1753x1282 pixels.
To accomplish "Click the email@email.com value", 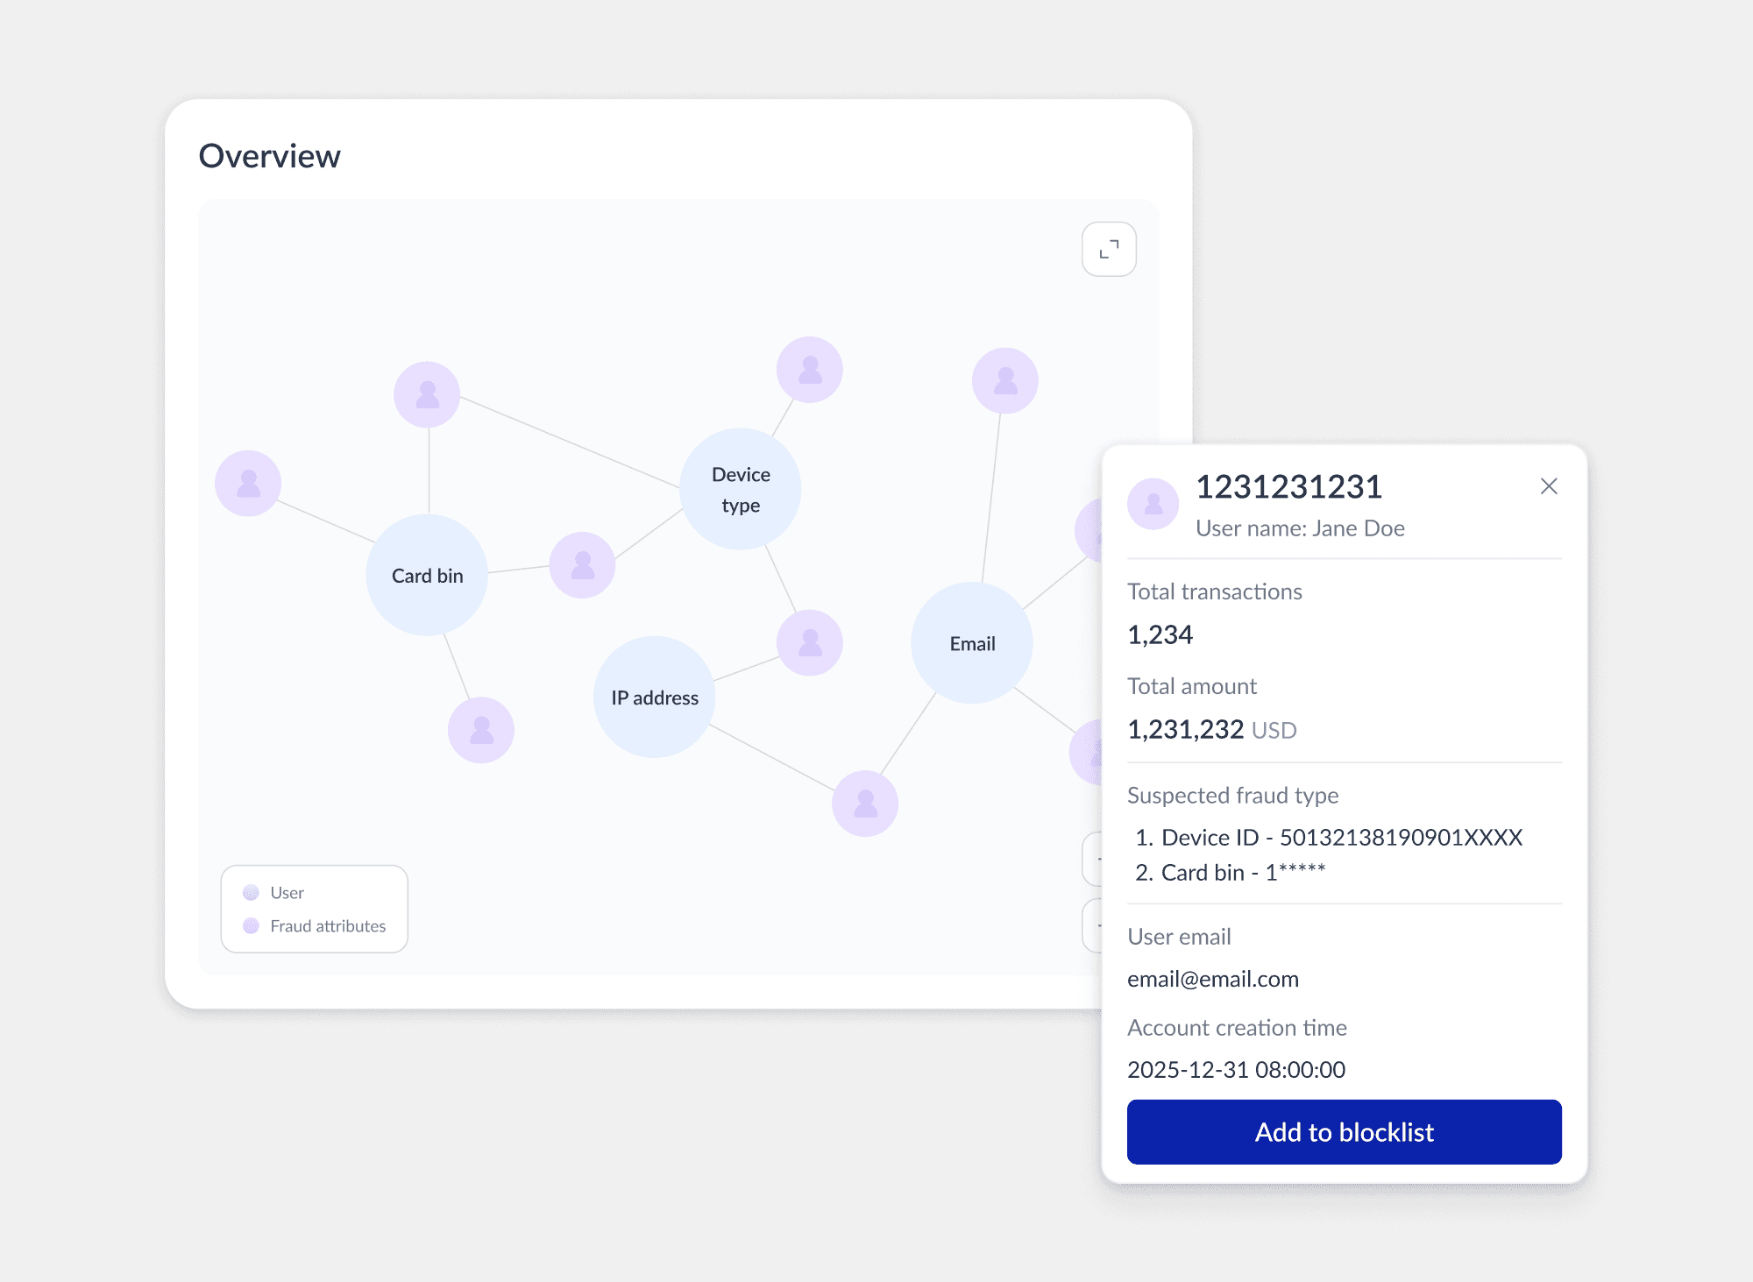I will pyautogui.click(x=1213, y=979).
